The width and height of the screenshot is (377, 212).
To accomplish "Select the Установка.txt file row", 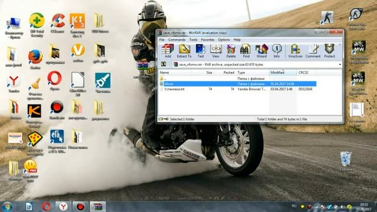I will coord(237,89).
